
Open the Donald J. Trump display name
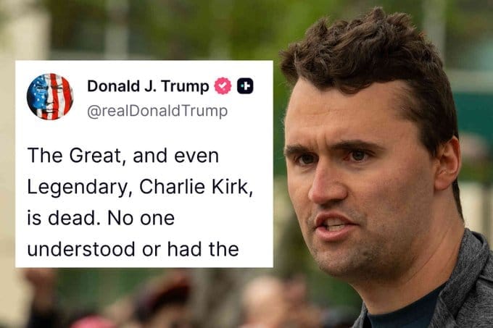pyautogui.click(x=148, y=86)
